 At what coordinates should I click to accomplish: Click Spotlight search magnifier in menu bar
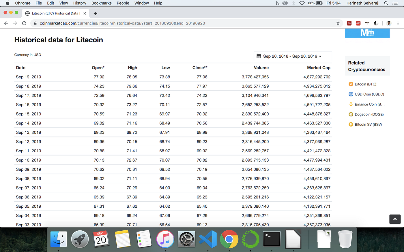pyautogui.click(x=386, y=3)
